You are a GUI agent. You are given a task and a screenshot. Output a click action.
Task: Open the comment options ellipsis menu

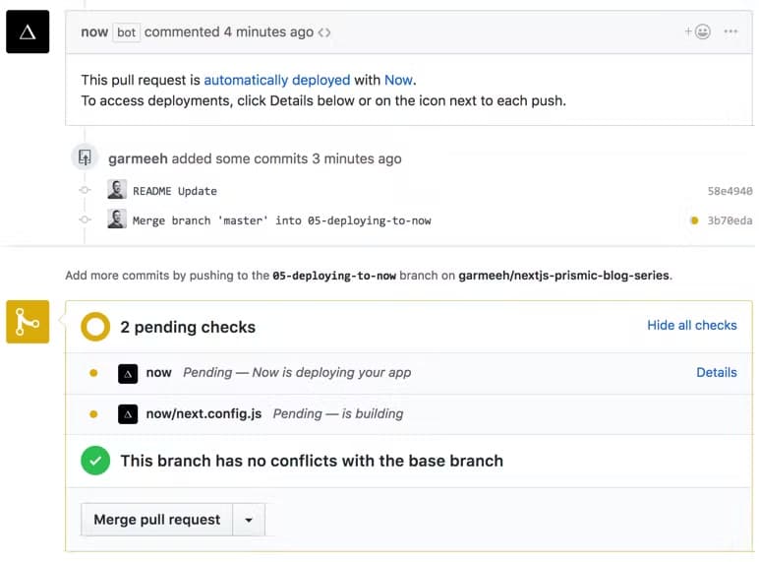(730, 31)
